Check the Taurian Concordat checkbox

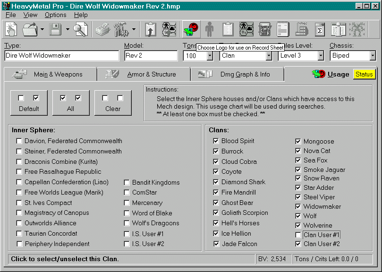19,233
